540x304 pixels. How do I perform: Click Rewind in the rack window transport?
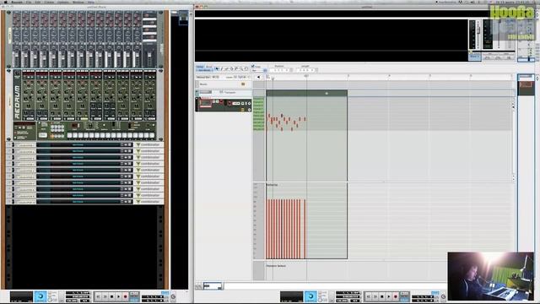tap(98, 296)
